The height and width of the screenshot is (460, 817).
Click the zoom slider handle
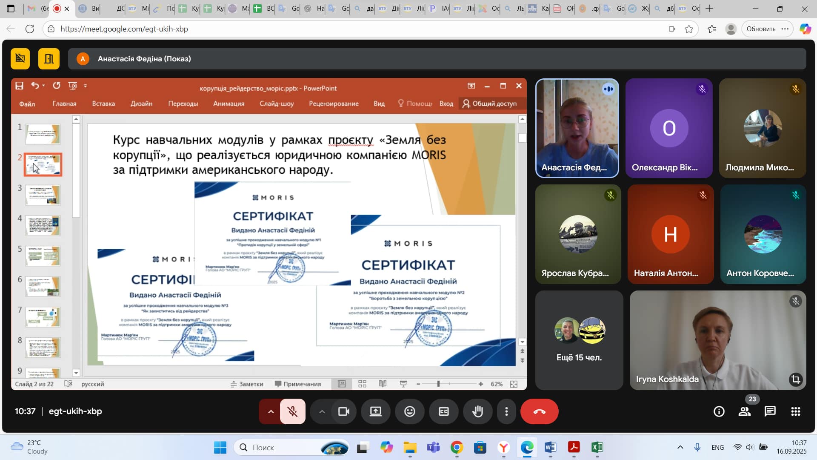point(438,384)
